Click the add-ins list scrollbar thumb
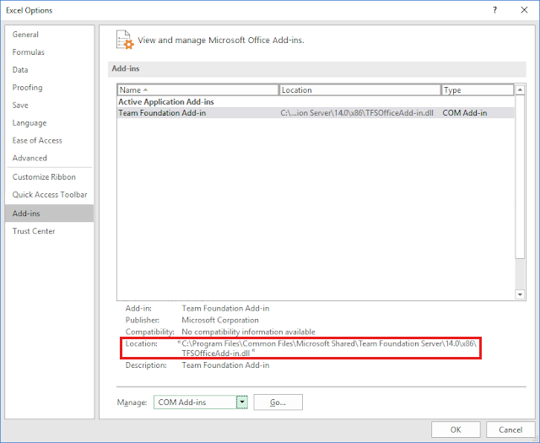This screenshot has width=540, height=443. tap(520, 176)
